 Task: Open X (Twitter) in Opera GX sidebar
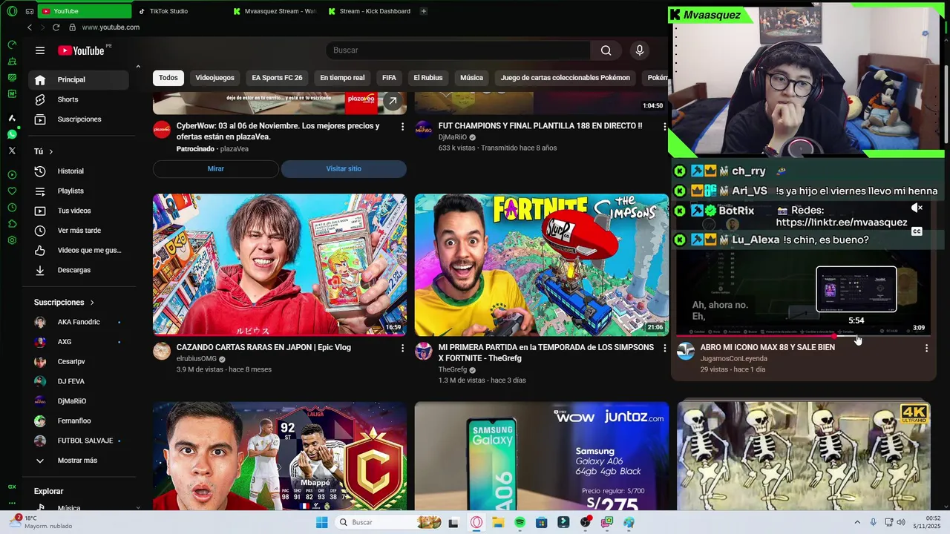click(x=12, y=151)
